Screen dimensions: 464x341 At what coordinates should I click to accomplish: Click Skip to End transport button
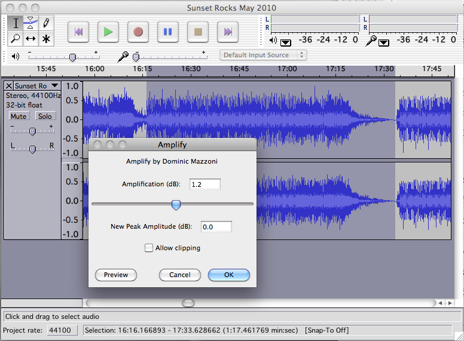pos(228,32)
